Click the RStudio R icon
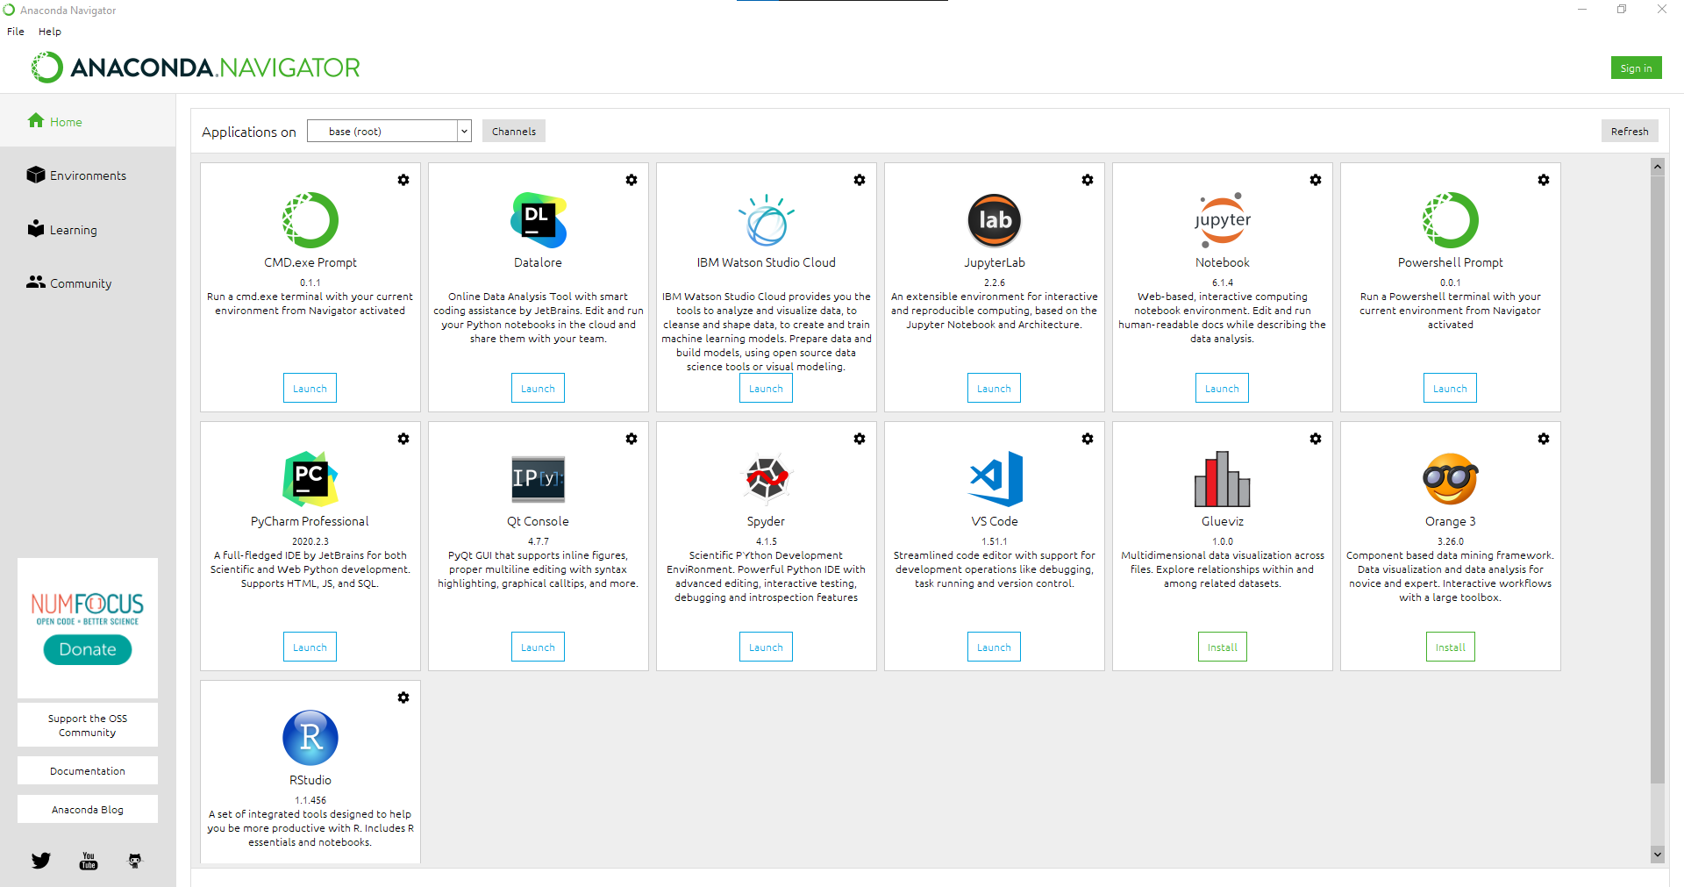1684x887 pixels. pyautogui.click(x=310, y=738)
